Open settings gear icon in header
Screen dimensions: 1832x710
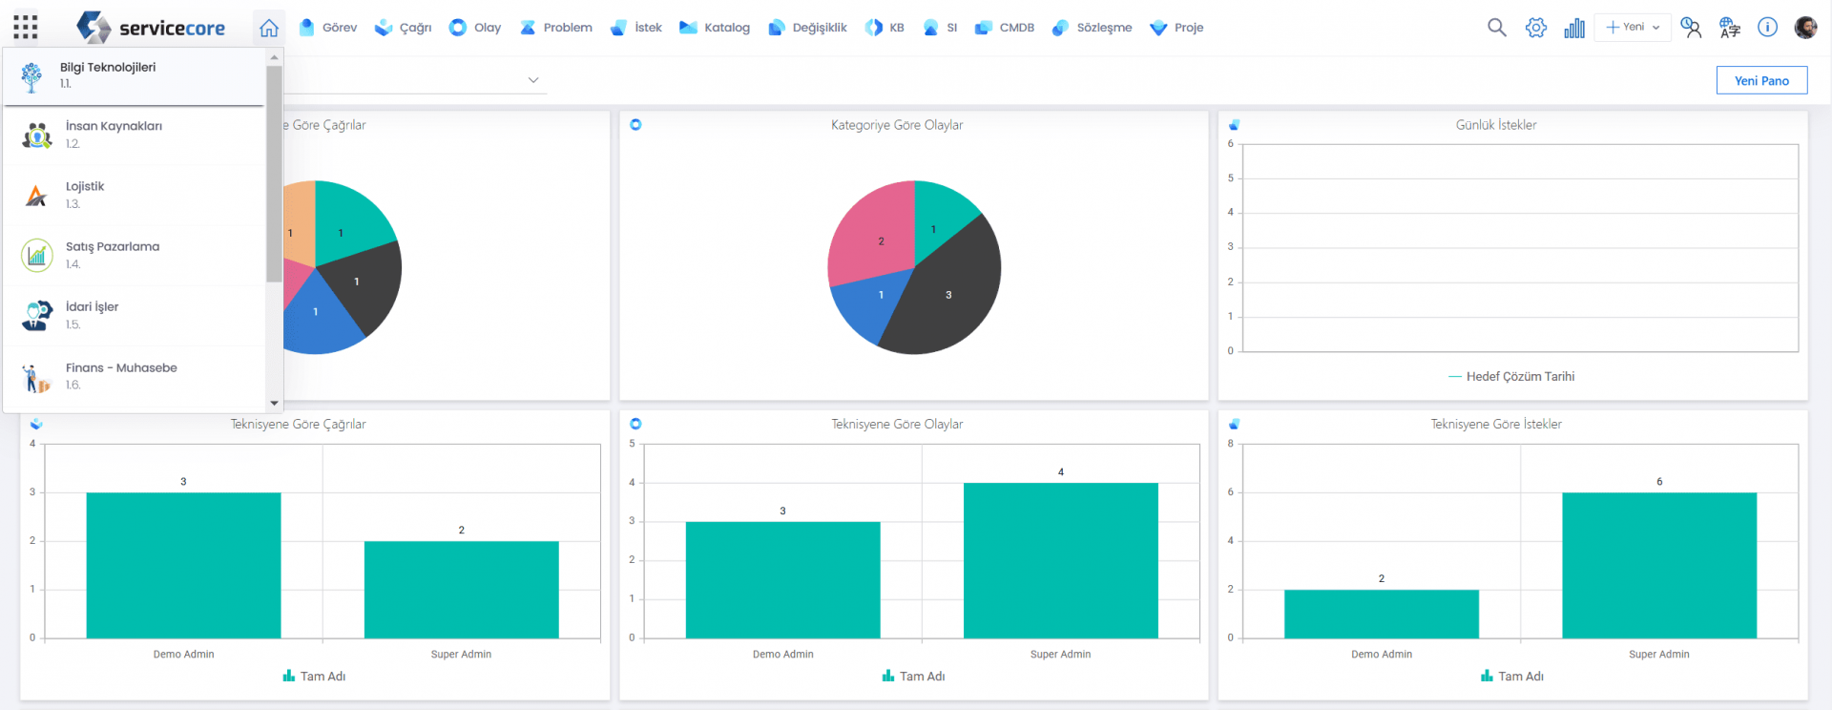[1535, 28]
